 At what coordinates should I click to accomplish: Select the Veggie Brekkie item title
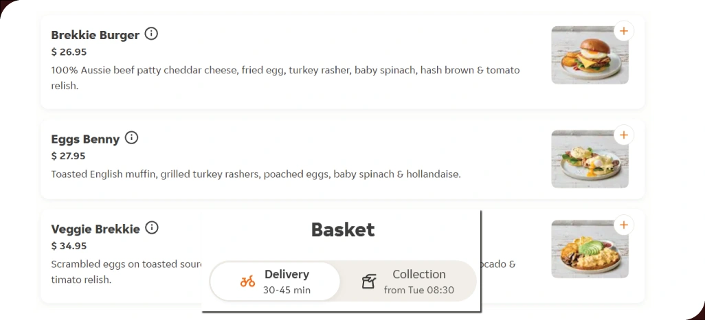click(96, 229)
